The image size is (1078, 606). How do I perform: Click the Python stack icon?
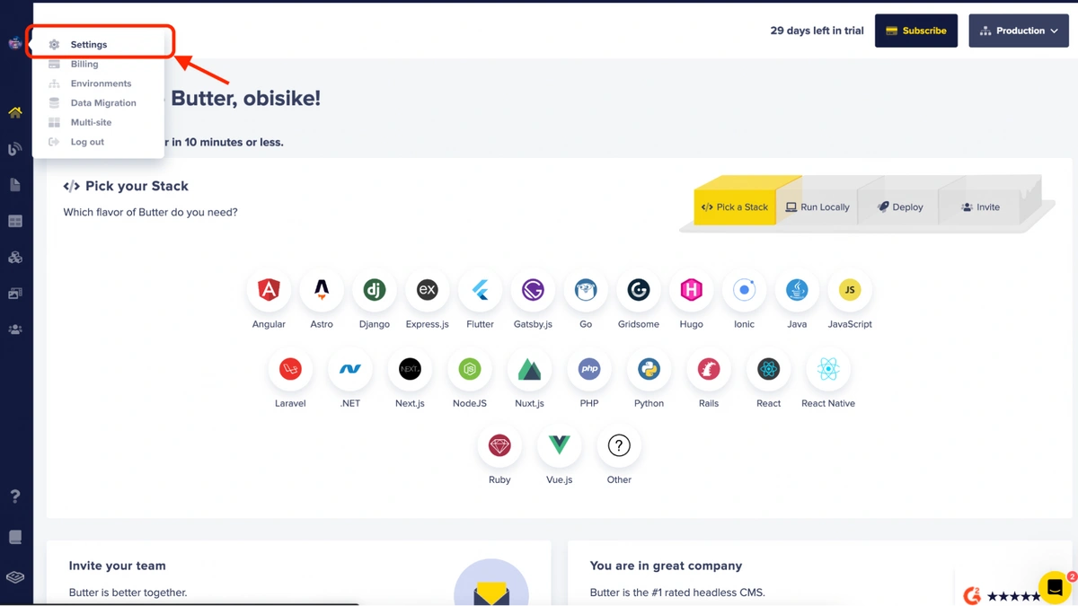pyautogui.click(x=649, y=369)
